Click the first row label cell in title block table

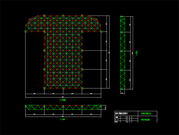coord(117,117)
